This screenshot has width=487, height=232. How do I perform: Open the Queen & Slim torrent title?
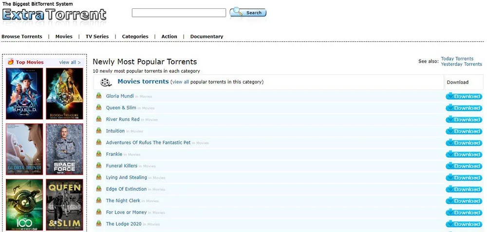pyautogui.click(x=121, y=108)
